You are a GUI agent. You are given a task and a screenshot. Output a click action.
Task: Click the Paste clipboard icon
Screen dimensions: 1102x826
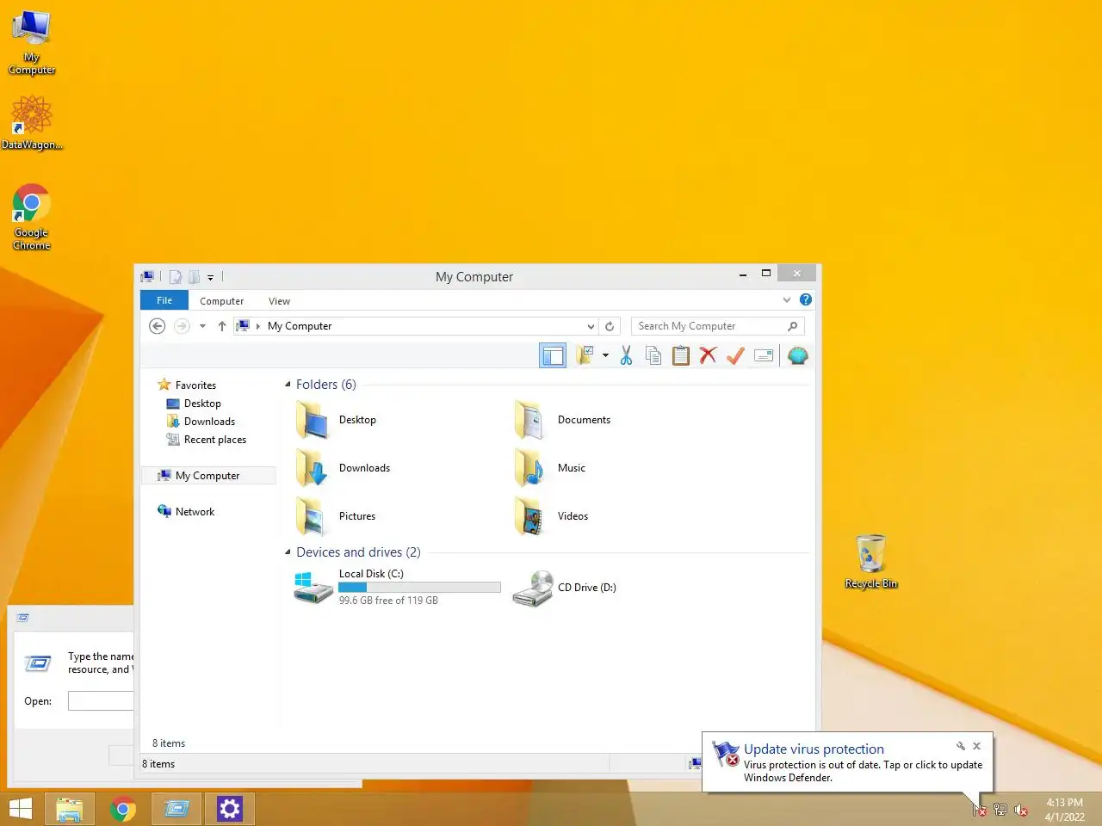point(681,355)
